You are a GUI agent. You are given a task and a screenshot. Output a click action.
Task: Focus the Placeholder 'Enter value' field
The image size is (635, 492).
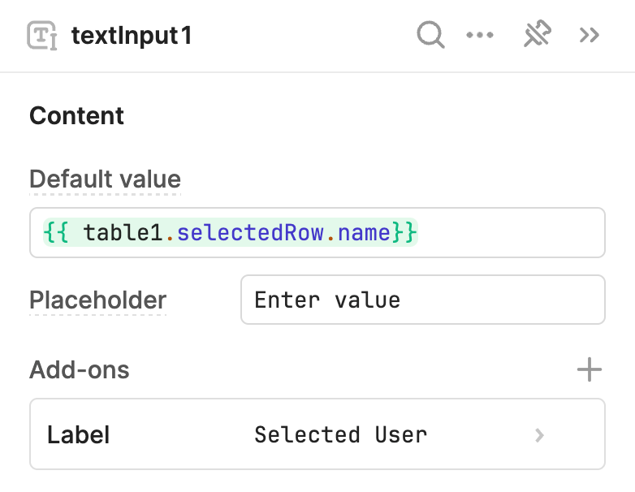[x=423, y=300]
